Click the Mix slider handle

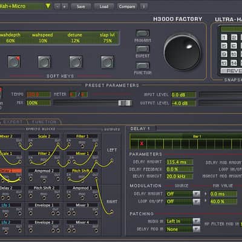click(x=125, y=103)
